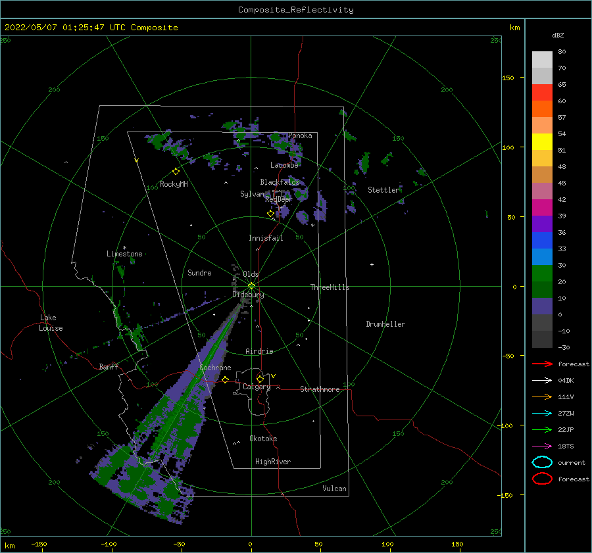This screenshot has width=592, height=553.
Task: Click the Calgary city label
Action: [x=257, y=387]
